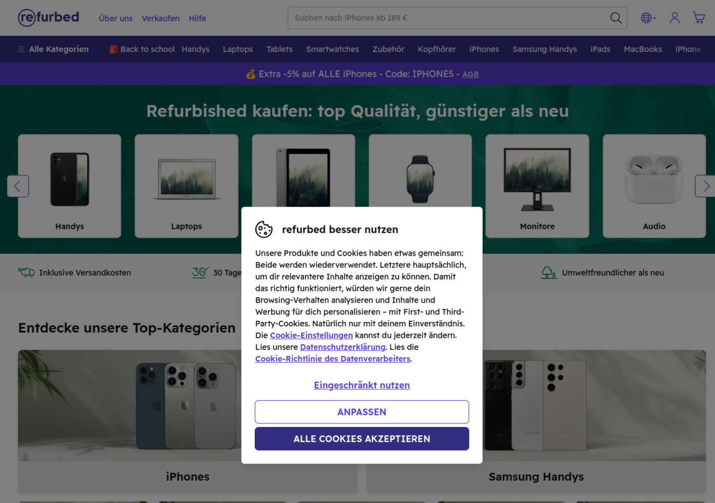Select Samsung Handys in navigation bar
Viewport: 715px width, 503px height.
[x=544, y=49]
